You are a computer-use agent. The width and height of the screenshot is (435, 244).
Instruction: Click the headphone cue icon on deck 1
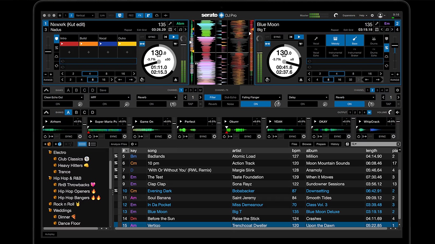tap(57, 57)
